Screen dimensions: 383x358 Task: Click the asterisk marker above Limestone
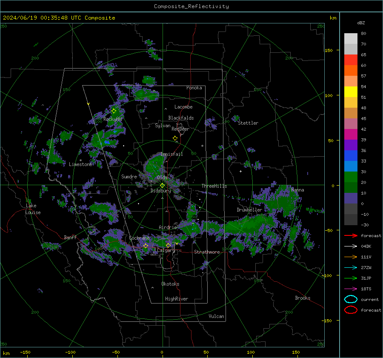click(80, 160)
